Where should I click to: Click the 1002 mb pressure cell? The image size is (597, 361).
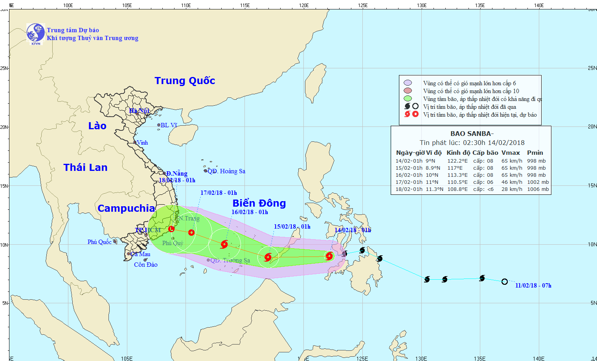coord(538,182)
